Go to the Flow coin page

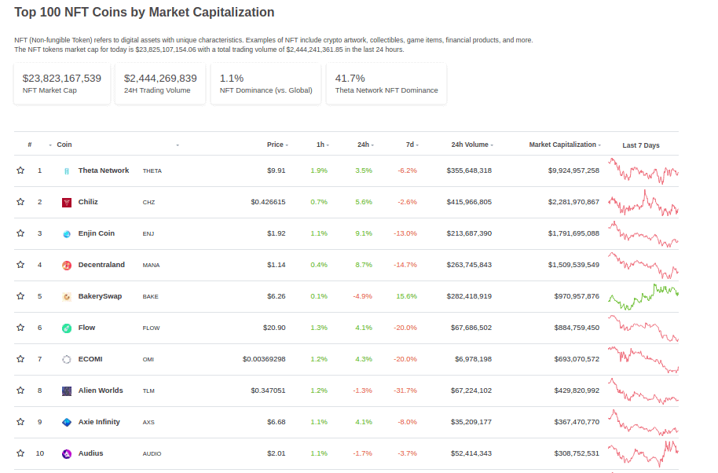pos(86,328)
